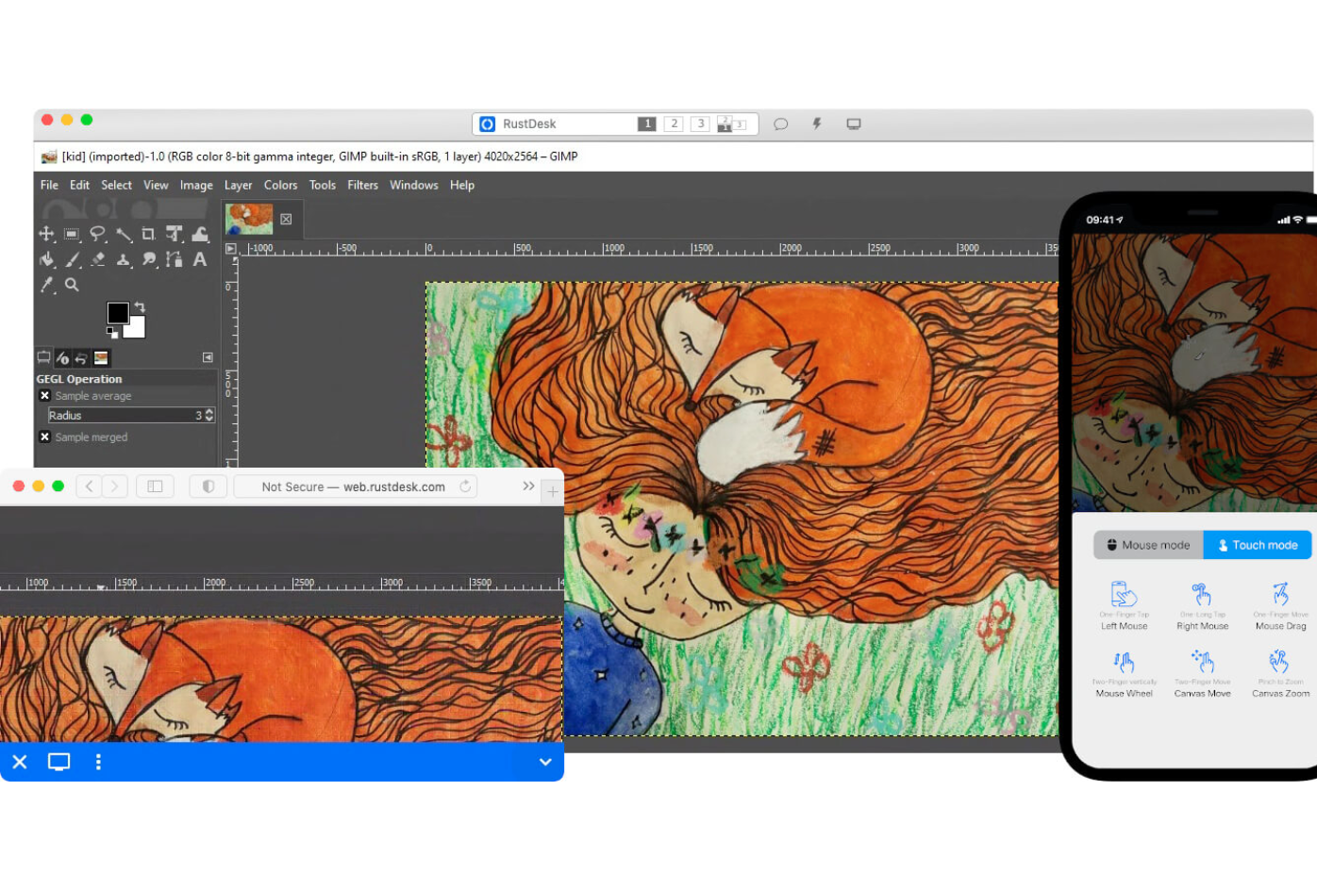The height and width of the screenshot is (873, 1317).
Task: Select the Paintbrush tool
Action: (72, 259)
